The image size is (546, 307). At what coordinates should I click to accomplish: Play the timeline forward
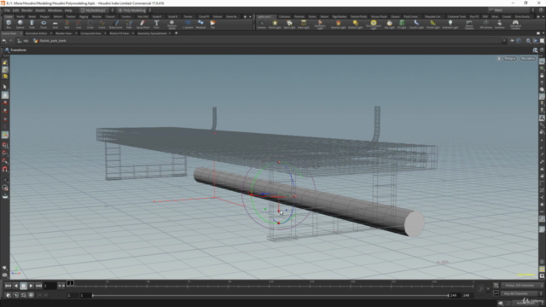(31, 286)
